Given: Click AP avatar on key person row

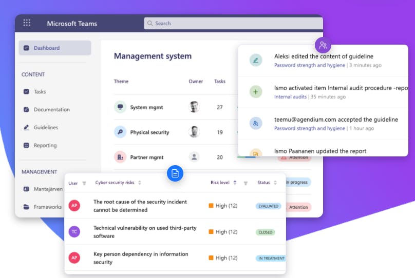Looking at the screenshot, I should 74,257.
